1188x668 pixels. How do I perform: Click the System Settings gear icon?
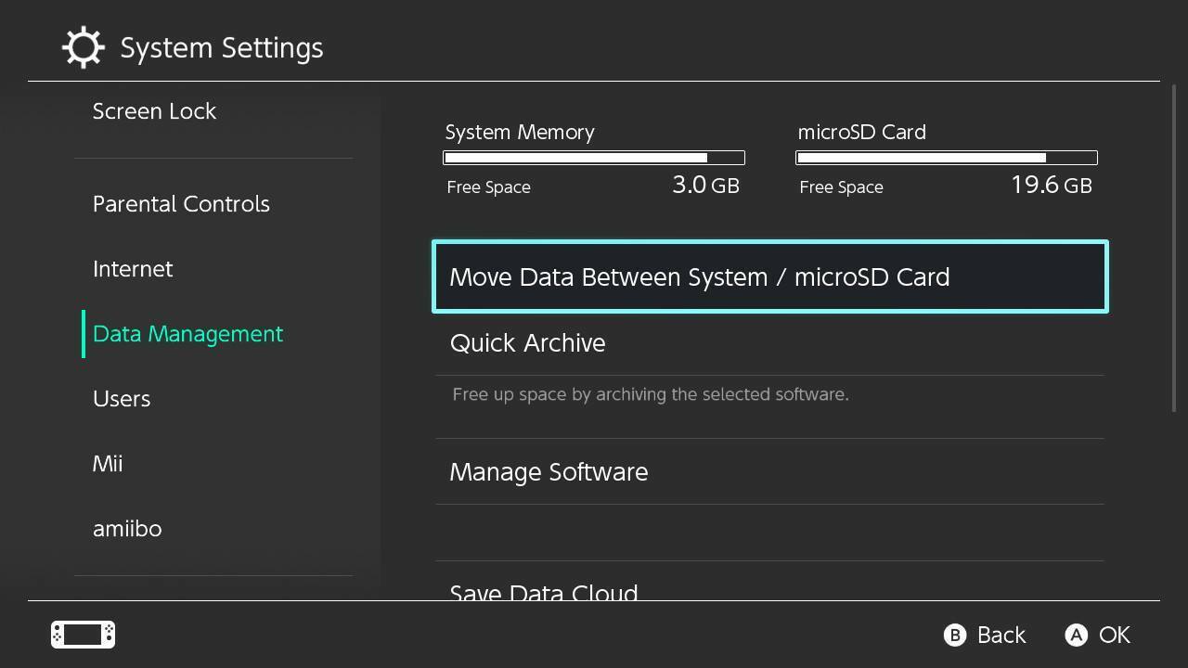83,47
